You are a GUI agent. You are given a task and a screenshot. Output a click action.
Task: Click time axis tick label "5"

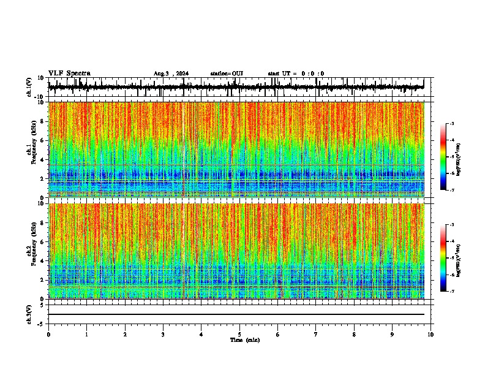[x=239, y=335]
